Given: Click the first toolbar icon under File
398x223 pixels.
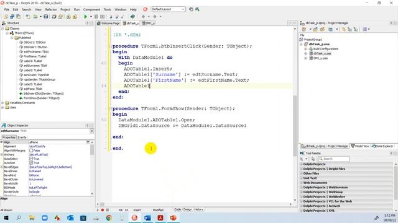Looking at the screenshot, I should pyautogui.click(x=6, y=17).
